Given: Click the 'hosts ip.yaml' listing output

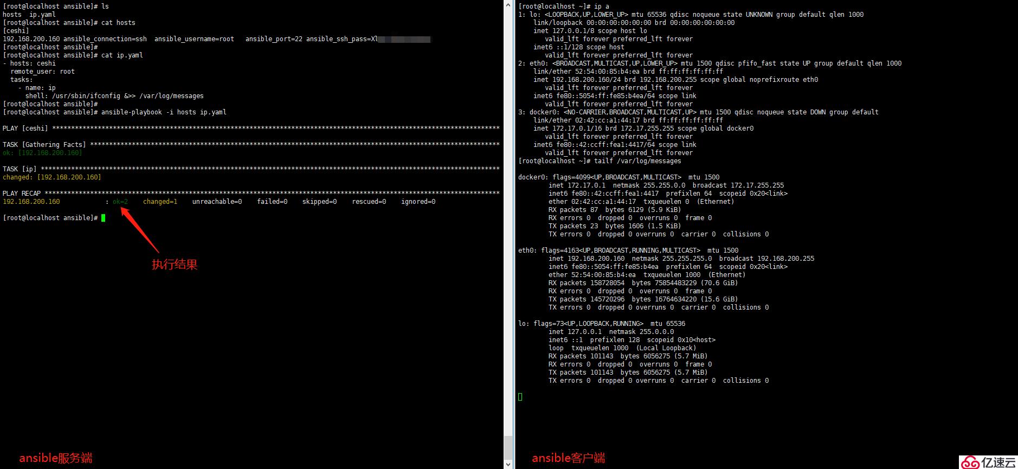Looking at the screenshot, I should tap(29, 15).
